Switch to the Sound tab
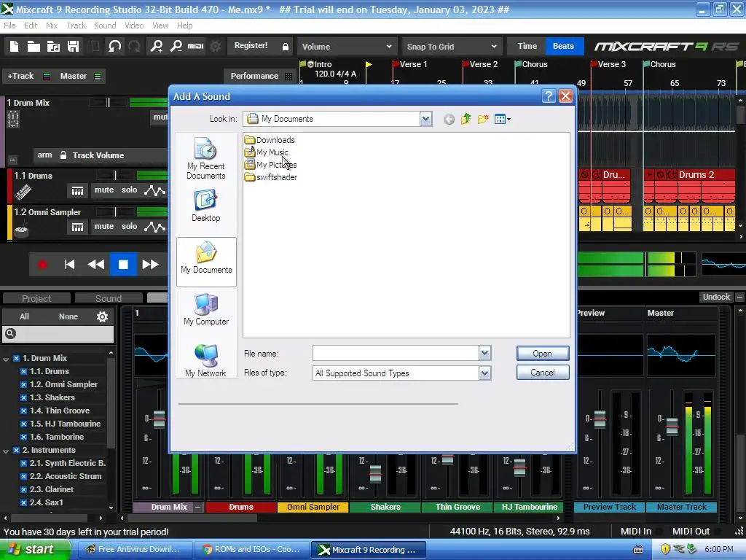 click(x=109, y=298)
